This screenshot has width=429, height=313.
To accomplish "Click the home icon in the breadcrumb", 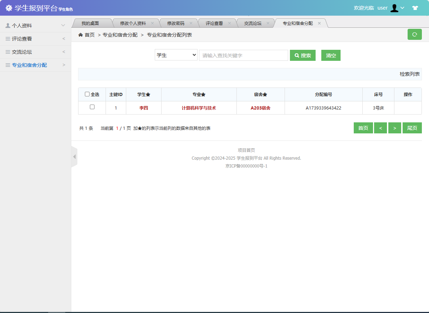I will [x=81, y=36].
